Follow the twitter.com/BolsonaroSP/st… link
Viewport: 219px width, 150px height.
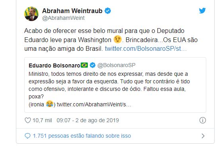pyautogui.click(x=146, y=48)
